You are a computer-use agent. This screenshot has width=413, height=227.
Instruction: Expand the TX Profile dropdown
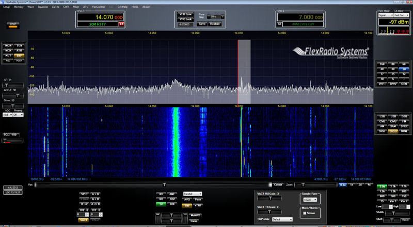point(283,219)
